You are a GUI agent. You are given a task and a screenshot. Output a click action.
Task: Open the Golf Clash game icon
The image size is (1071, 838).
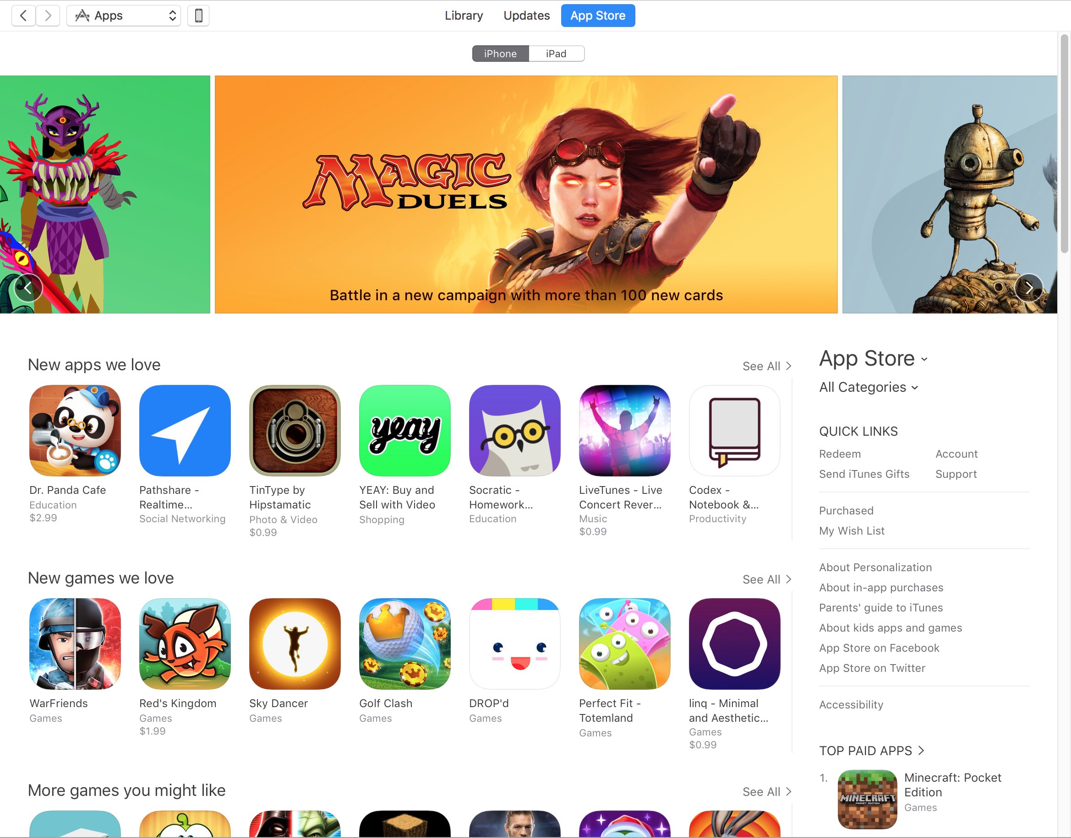coord(404,643)
